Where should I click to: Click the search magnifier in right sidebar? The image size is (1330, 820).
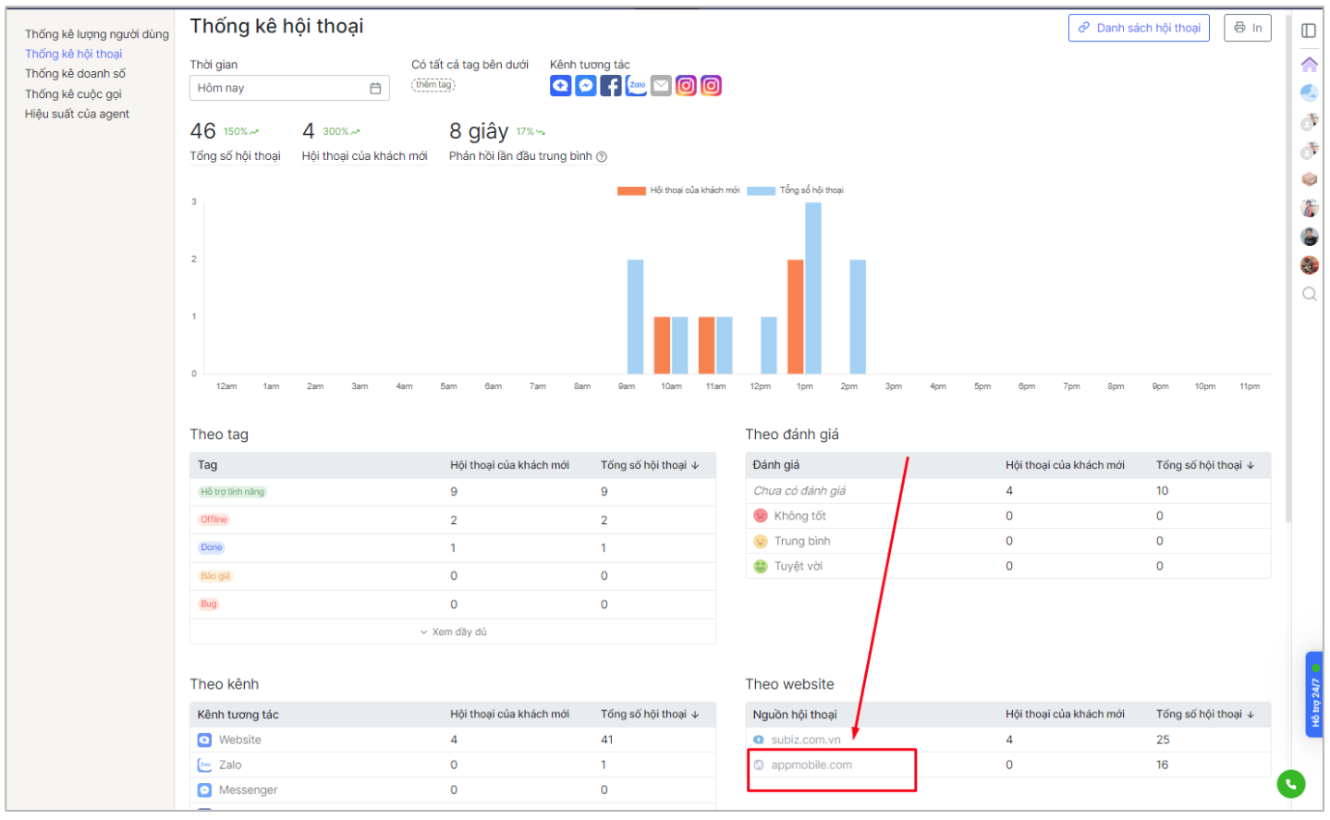coord(1309,294)
